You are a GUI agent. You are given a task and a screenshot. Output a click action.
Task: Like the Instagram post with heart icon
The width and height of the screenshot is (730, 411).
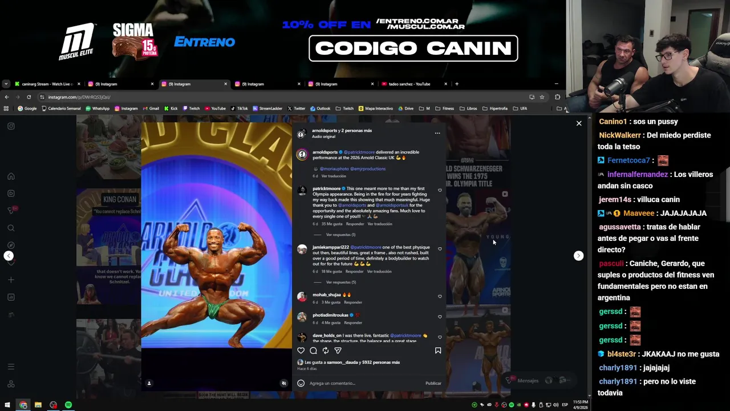(x=301, y=350)
